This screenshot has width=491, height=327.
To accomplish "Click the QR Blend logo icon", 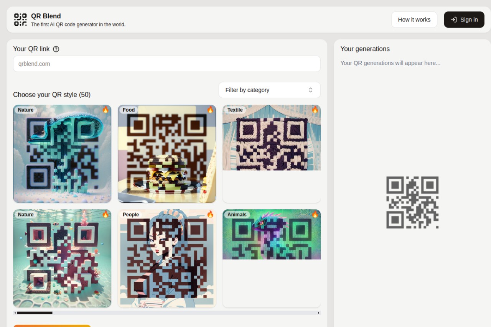I will click(x=20, y=20).
